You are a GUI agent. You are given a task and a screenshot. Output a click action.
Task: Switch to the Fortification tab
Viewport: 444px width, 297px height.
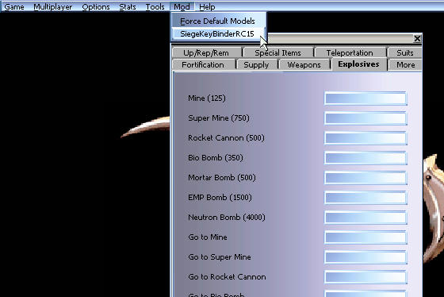click(x=203, y=64)
